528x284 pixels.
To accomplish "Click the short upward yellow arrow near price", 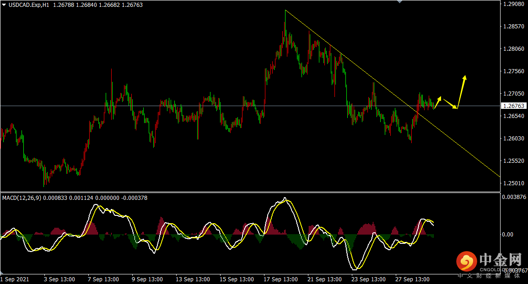I will coord(438,102).
